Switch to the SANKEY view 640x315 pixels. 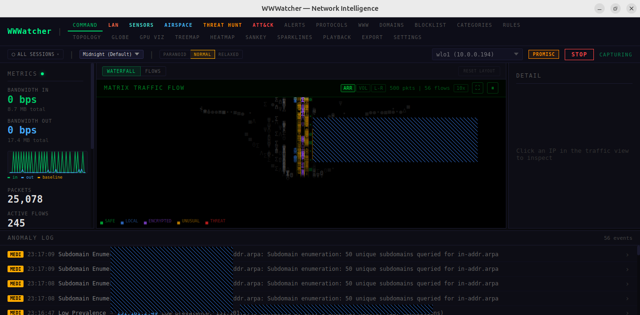[x=256, y=37]
